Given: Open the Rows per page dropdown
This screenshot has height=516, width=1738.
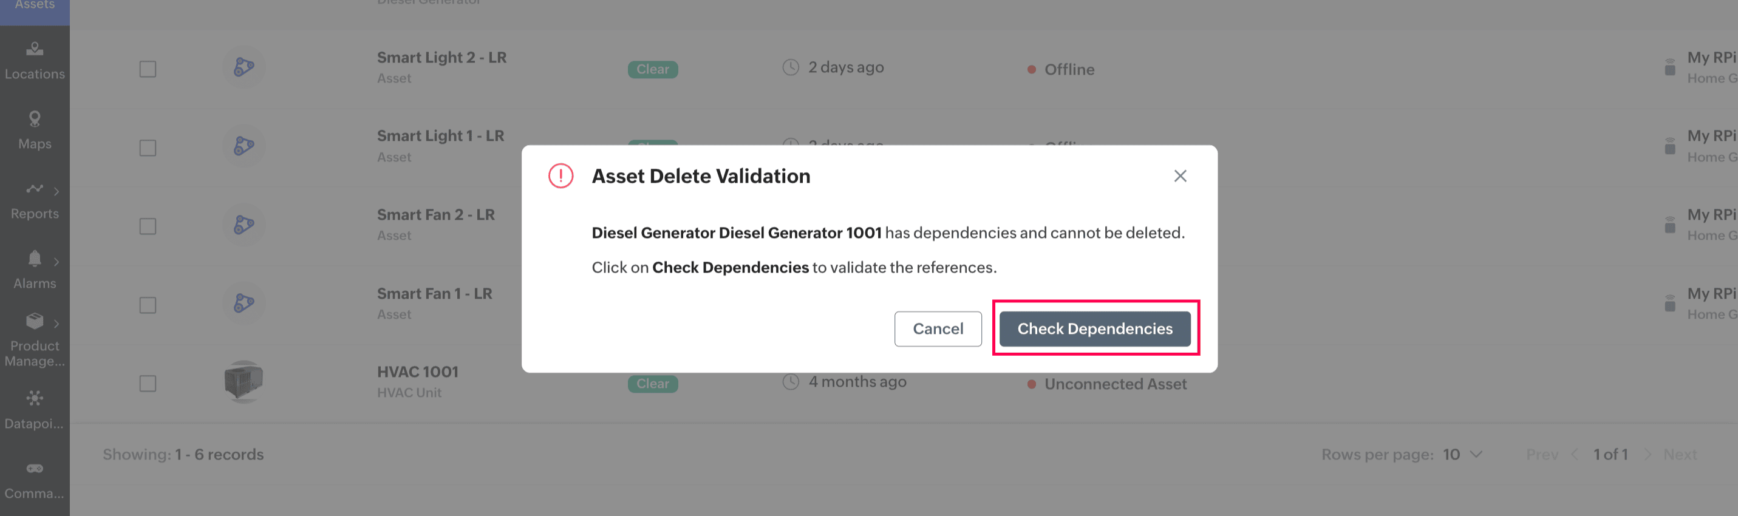Looking at the screenshot, I should coord(1461,454).
